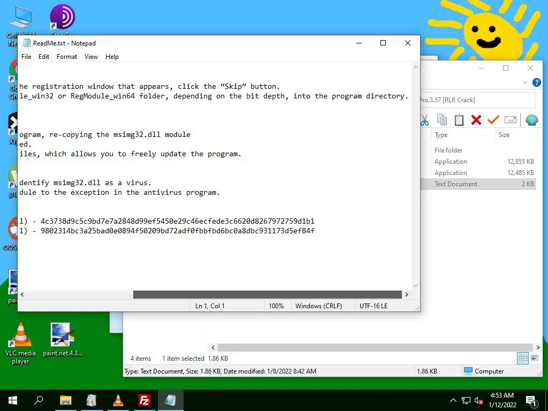
Task: Open the Notepad View menu
Action: click(x=91, y=57)
